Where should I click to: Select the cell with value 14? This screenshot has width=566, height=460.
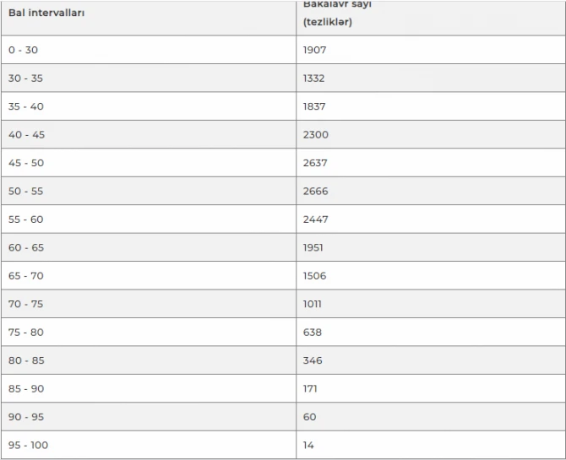(x=431, y=445)
